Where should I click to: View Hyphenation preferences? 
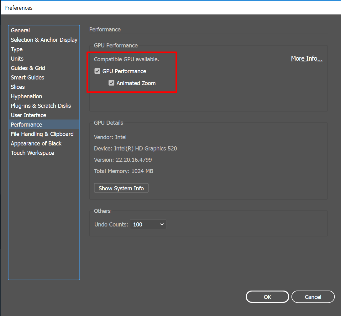pos(26,96)
